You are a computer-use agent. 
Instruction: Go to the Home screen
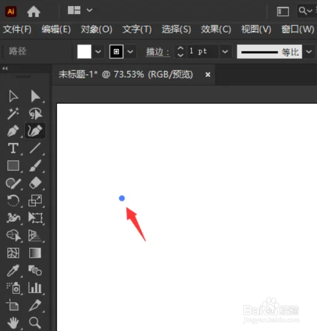pos(33,12)
